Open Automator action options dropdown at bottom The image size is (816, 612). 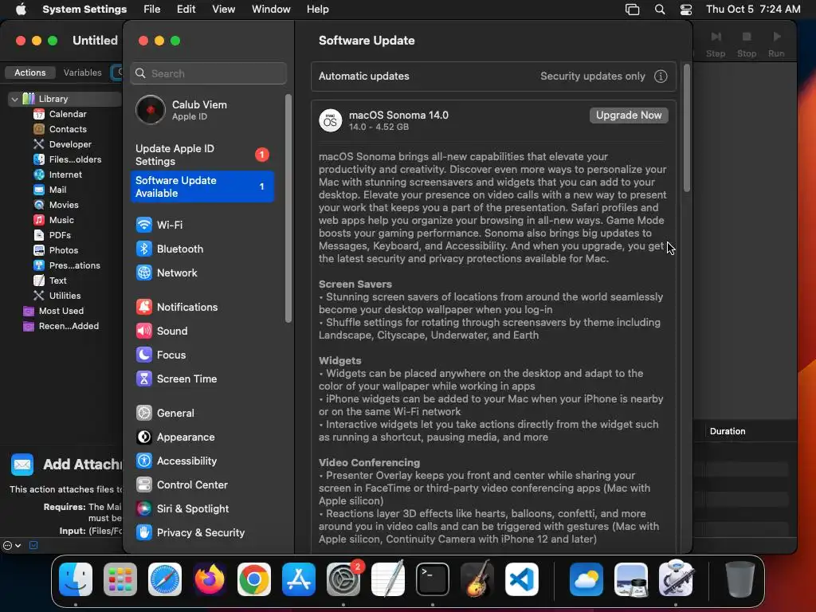[x=11, y=545]
